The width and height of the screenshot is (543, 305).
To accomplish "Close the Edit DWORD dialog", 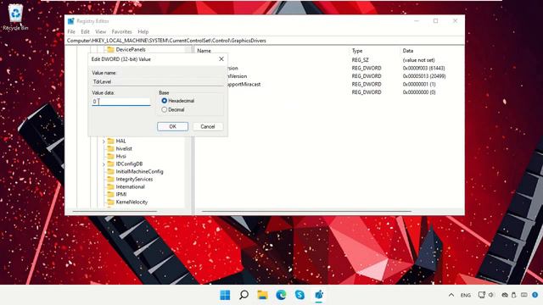I will pos(221,59).
